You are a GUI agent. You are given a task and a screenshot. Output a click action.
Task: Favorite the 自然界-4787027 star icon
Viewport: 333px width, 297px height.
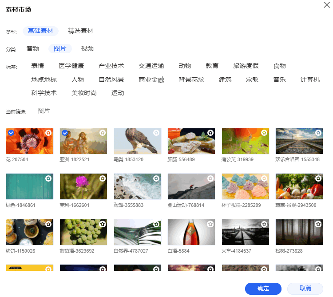tap(156, 224)
